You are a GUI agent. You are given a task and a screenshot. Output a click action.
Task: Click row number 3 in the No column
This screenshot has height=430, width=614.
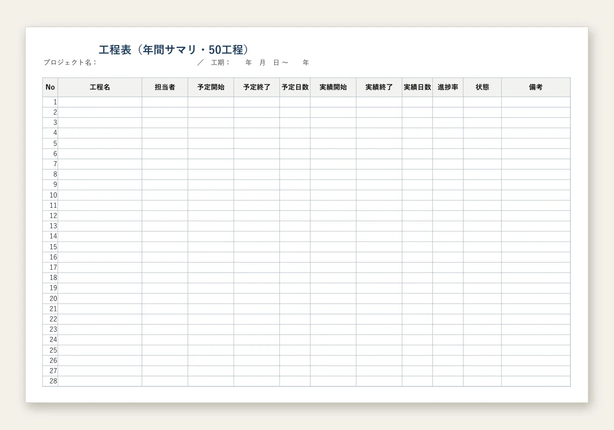click(x=50, y=123)
